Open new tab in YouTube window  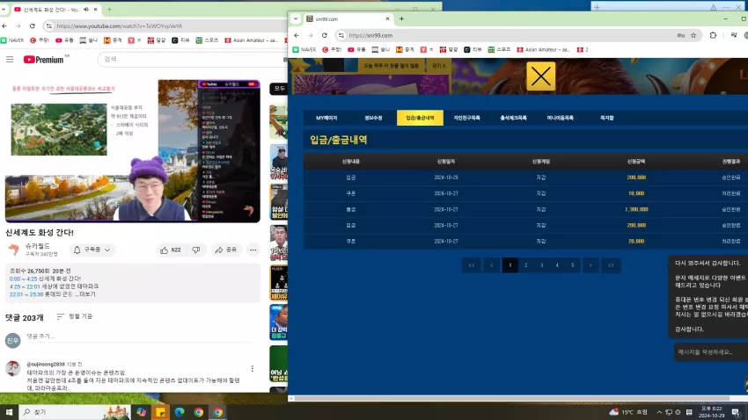click(109, 10)
